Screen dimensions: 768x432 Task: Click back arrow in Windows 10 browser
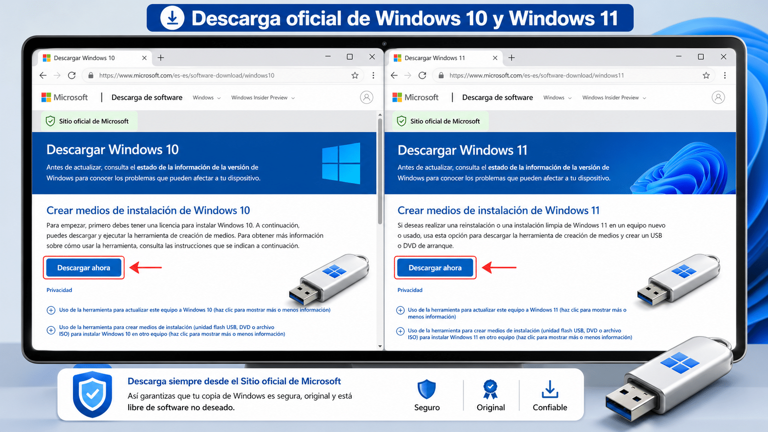(x=43, y=75)
